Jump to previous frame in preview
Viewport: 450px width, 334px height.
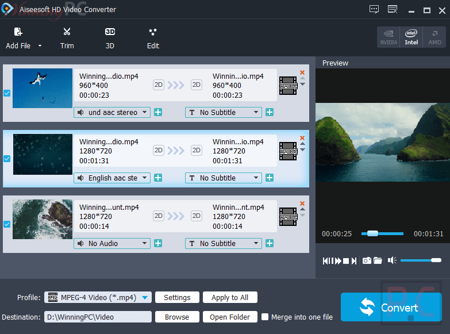coord(325,261)
